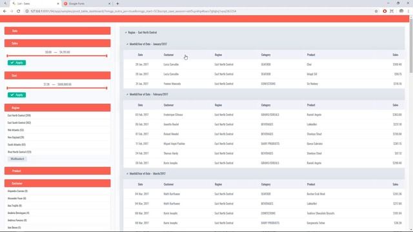Switch to the Google Forms tab
Image resolution: width=413 pixels, height=232 pixels.
[x=87, y=4]
